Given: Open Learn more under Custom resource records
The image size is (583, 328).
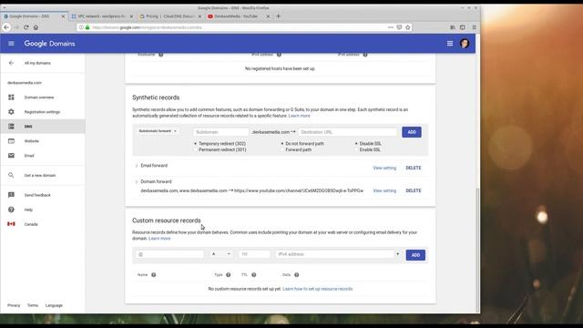Looking at the screenshot, I should coord(159,239).
